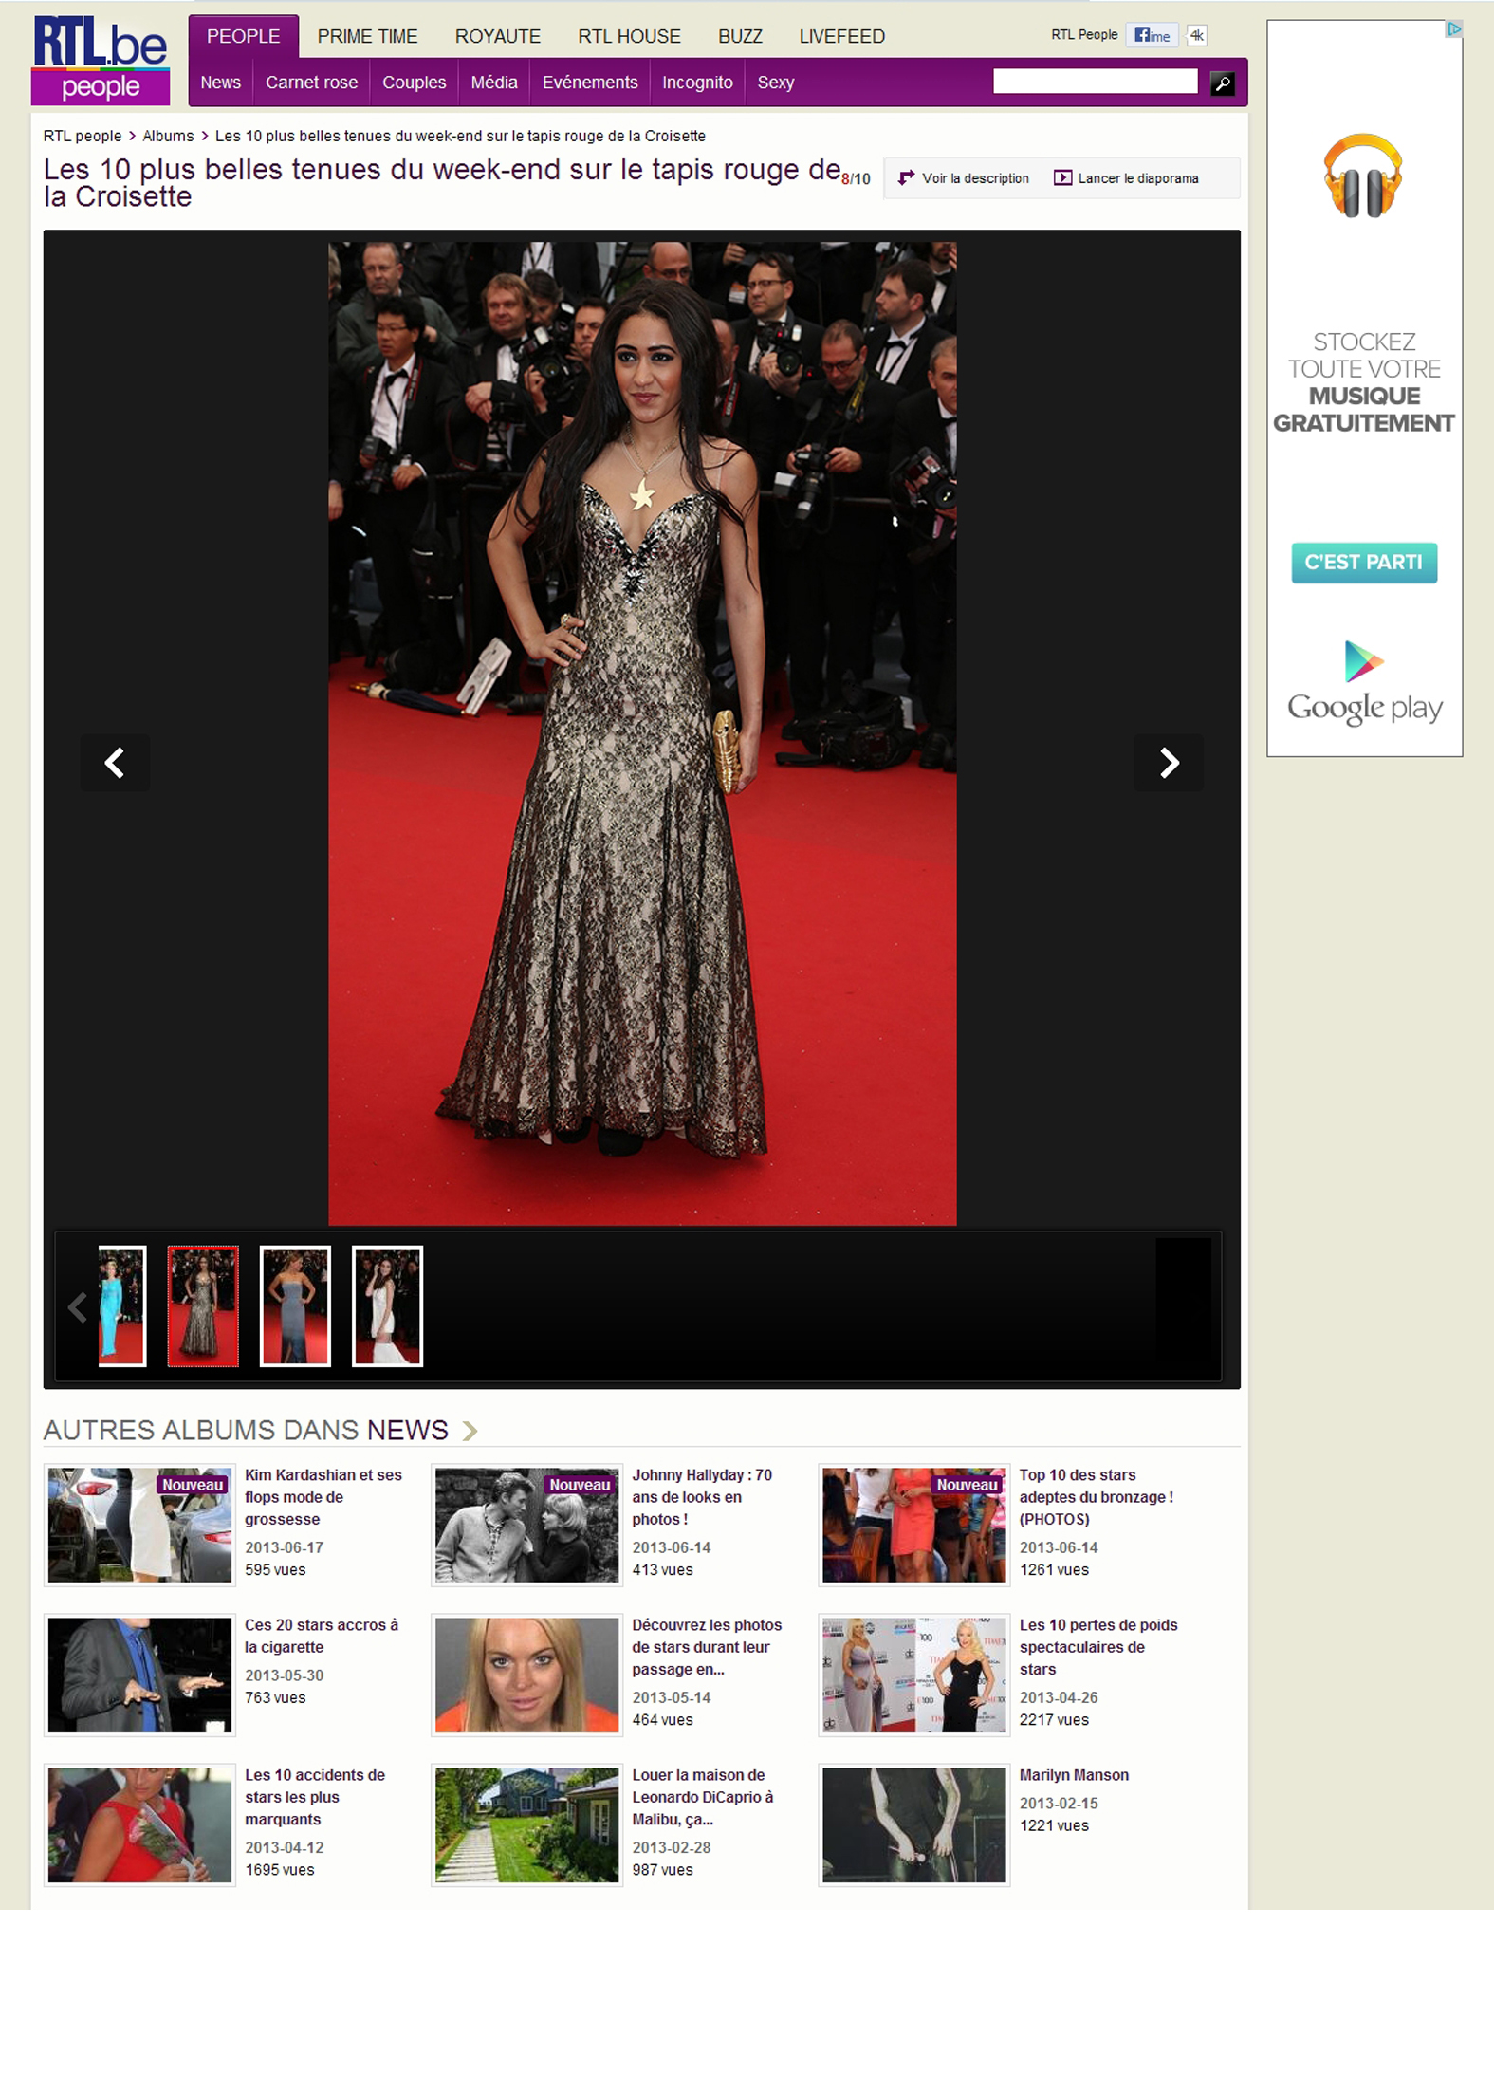Image resolution: width=1494 pixels, height=2092 pixels.
Task: Open the Prime Time tab
Action: tap(367, 37)
